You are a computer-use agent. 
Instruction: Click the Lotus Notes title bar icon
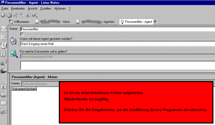coord(2,3)
